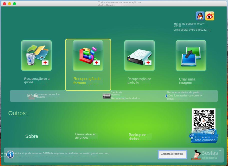Click the Horas de trabalho text
This screenshot has width=228, height=166.
[189, 25]
